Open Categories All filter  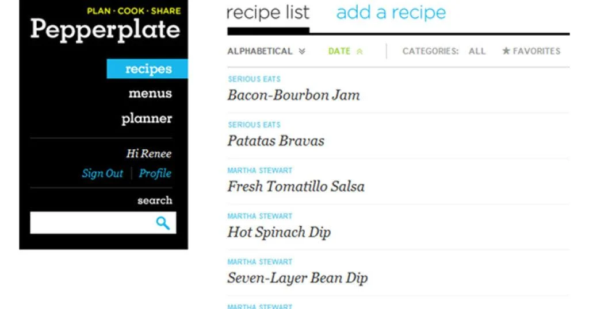(x=477, y=51)
